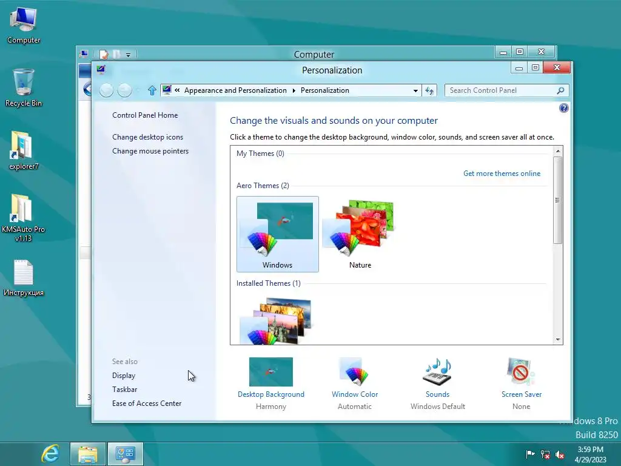621x466 pixels.
Task: Click the theme list scrollbar thumb
Action: point(558,200)
